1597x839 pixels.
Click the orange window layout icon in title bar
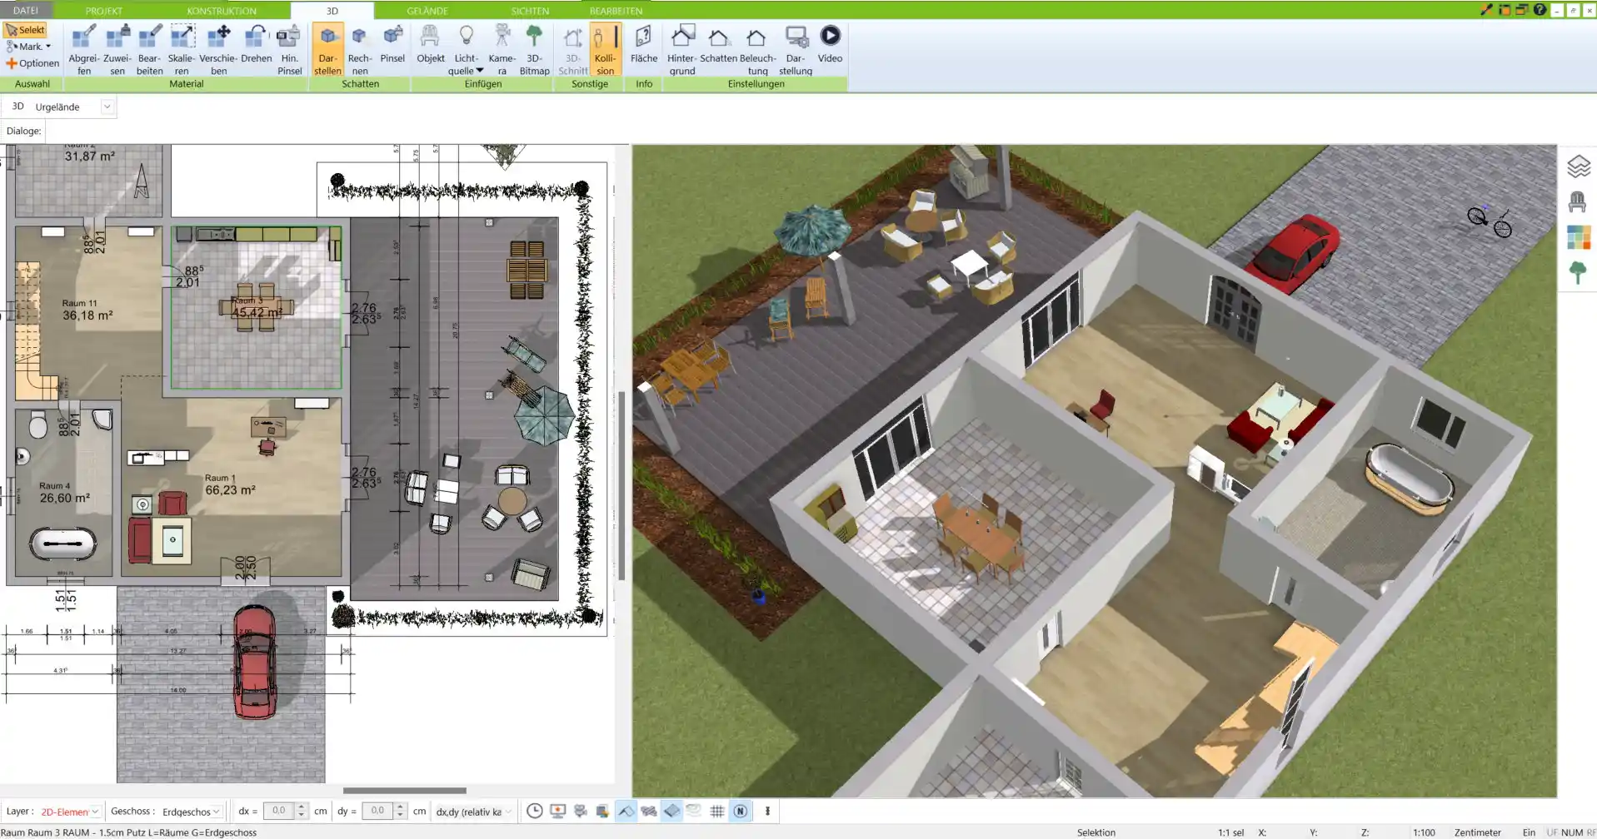pyautogui.click(x=1505, y=10)
